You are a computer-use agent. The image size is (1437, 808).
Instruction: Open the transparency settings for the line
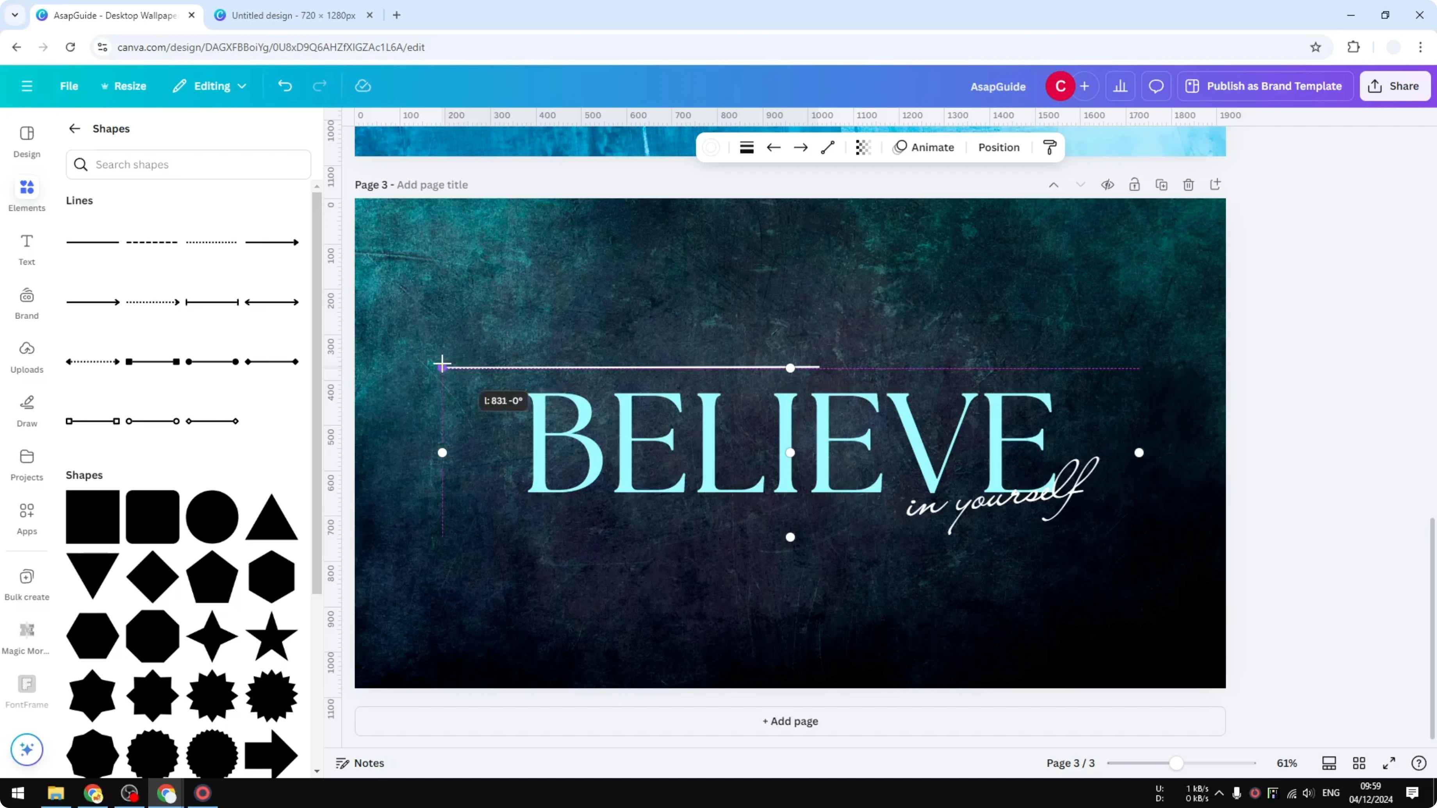click(x=863, y=147)
